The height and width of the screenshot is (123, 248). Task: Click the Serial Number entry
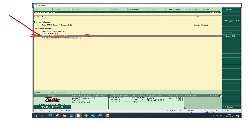(127, 98)
